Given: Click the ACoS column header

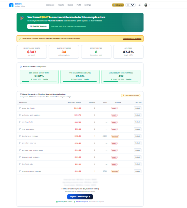Looking at the screenshot, I should point(105,102).
